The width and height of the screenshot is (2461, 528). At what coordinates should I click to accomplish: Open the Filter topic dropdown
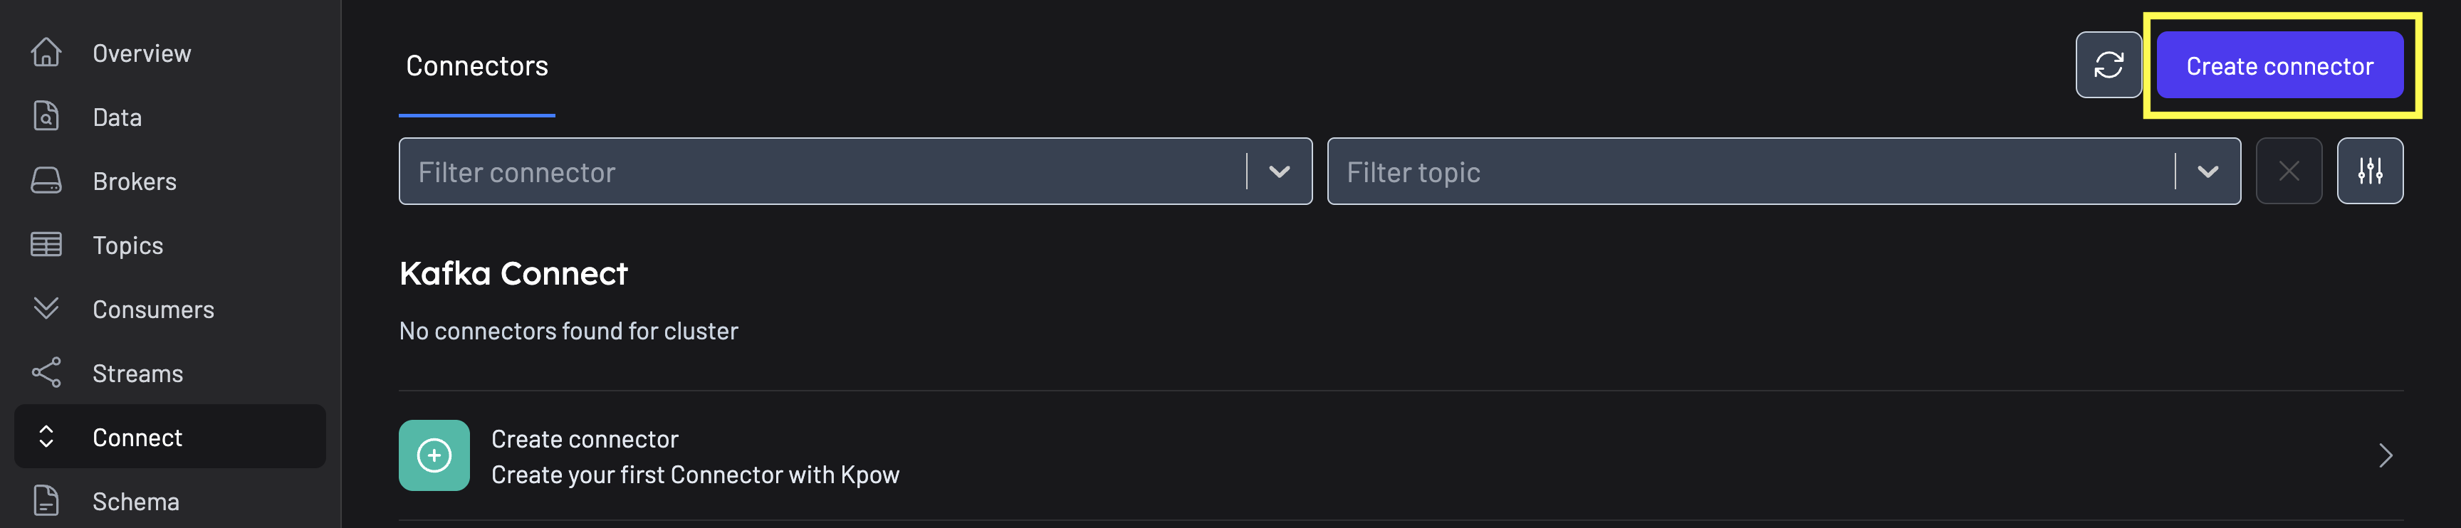(2209, 171)
